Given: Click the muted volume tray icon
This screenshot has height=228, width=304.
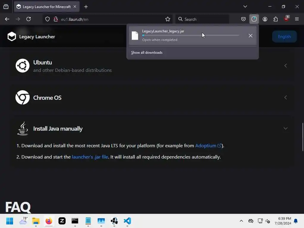Looking at the screenshot, I should 268,221.
